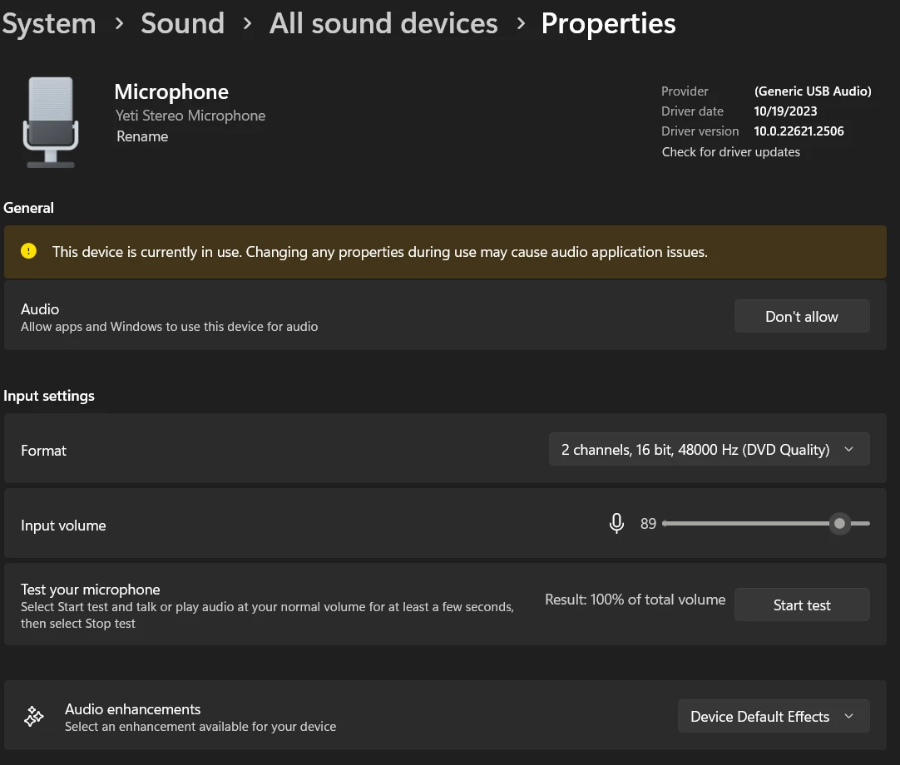Click the Format dropdown chevron arrow
Image resolution: width=900 pixels, height=765 pixels.
click(x=848, y=450)
